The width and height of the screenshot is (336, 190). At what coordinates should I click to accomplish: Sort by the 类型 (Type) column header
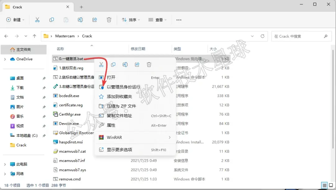coord(177,49)
